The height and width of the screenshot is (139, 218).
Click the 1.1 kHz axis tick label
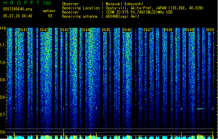(3, 45)
